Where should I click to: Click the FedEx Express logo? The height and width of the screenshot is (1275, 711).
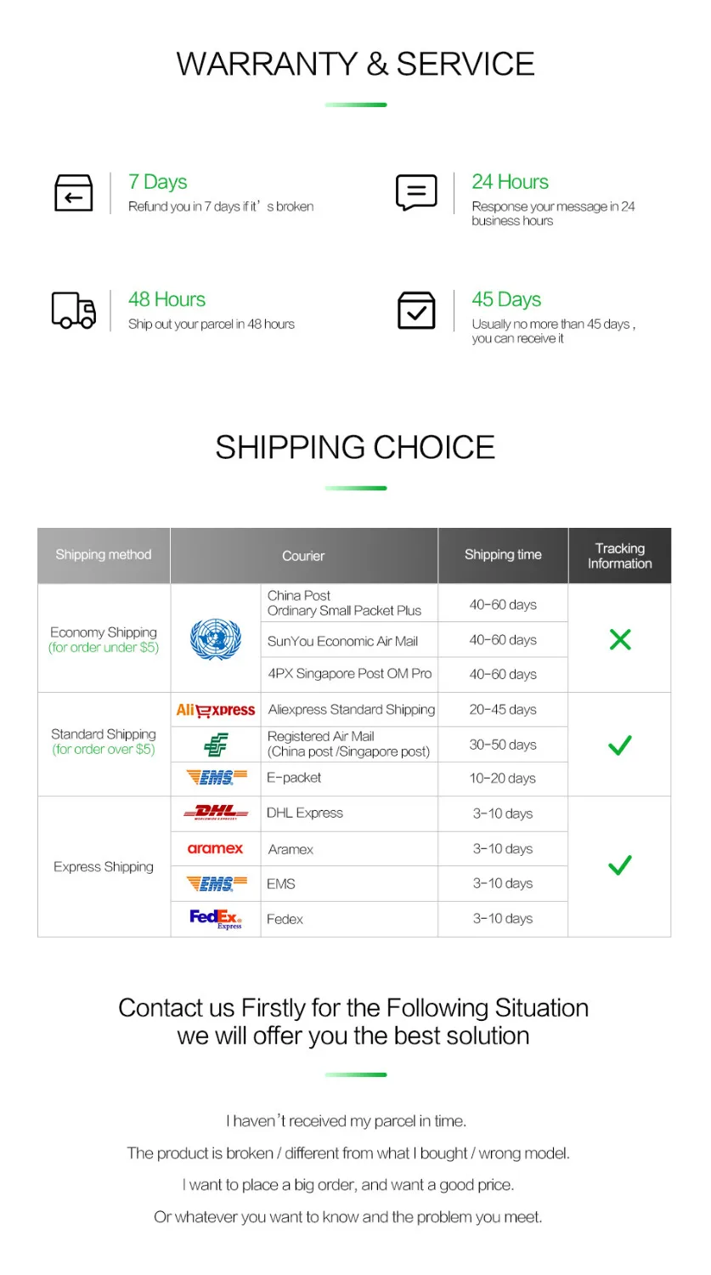216,919
